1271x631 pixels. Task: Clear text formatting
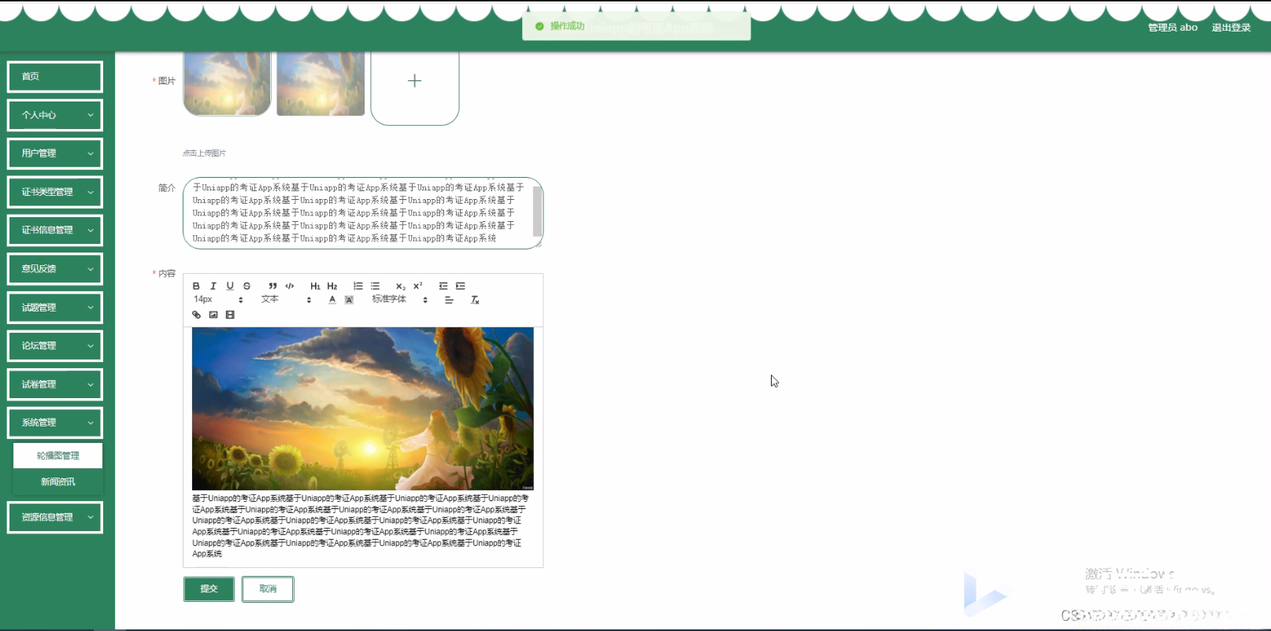475,300
